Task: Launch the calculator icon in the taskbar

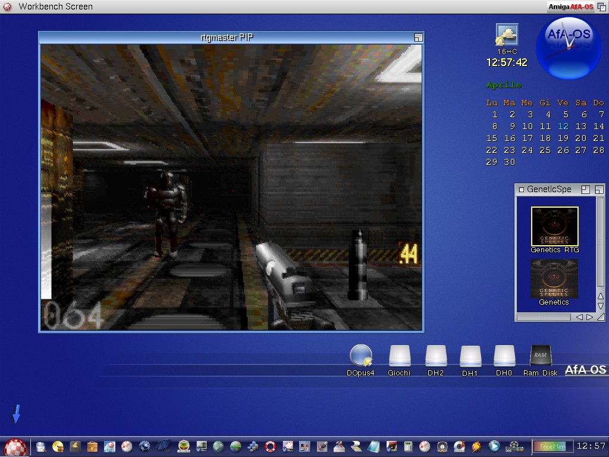Action: 408,446
